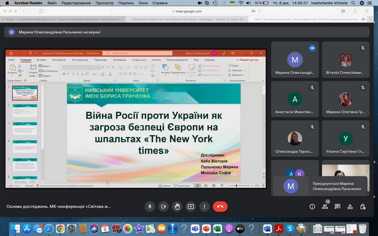Open the Просмотр menu in the menu bar
The height and width of the screenshot is (236, 378).
click(104, 3)
